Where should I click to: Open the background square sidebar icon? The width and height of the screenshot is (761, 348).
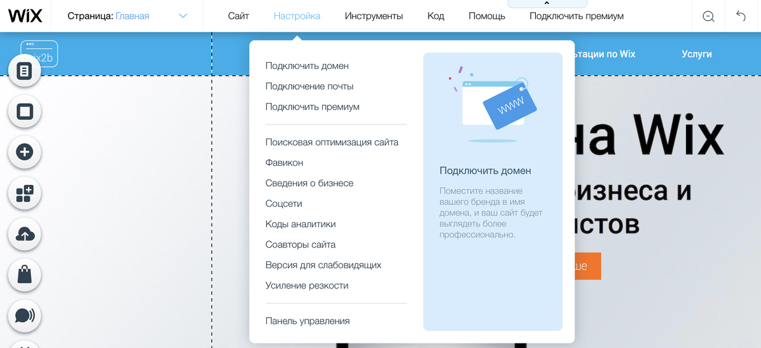pyautogui.click(x=25, y=112)
